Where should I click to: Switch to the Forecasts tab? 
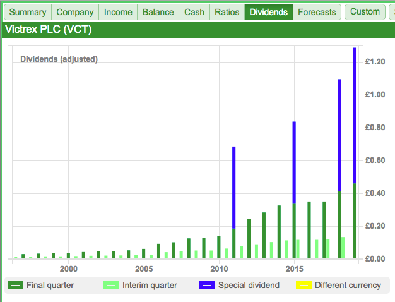(317, 12)
